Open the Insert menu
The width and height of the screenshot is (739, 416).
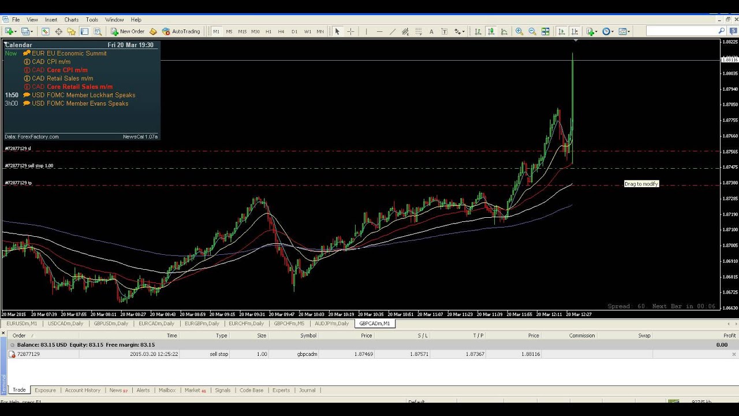coord(51,20)
